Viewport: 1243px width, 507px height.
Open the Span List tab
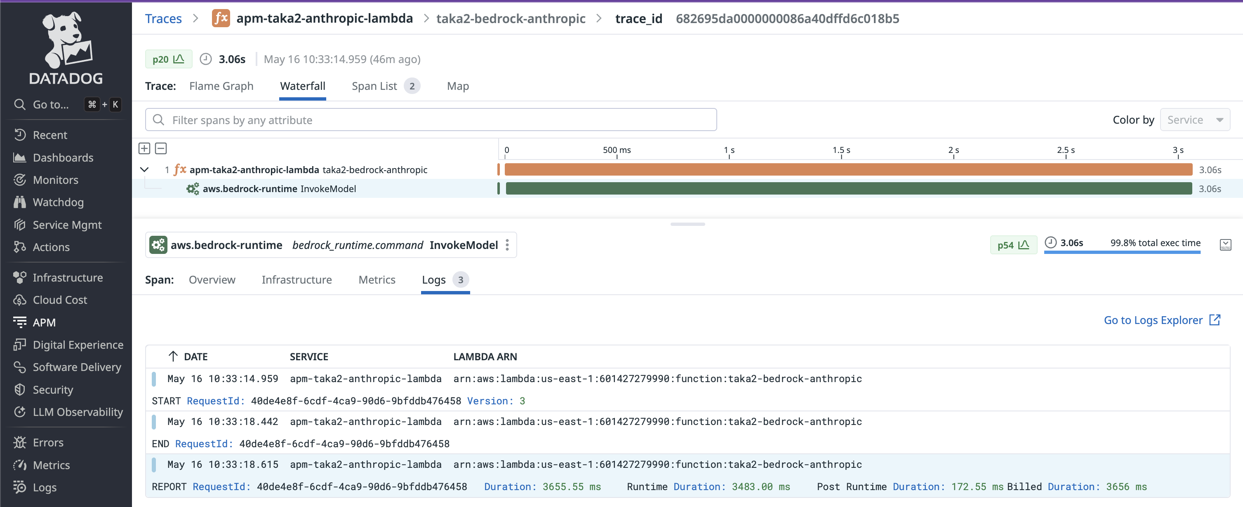[374, 86]
